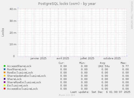Click the Min: column header
Viewport: 134px width, 98px height.
(x=82, y=63)
